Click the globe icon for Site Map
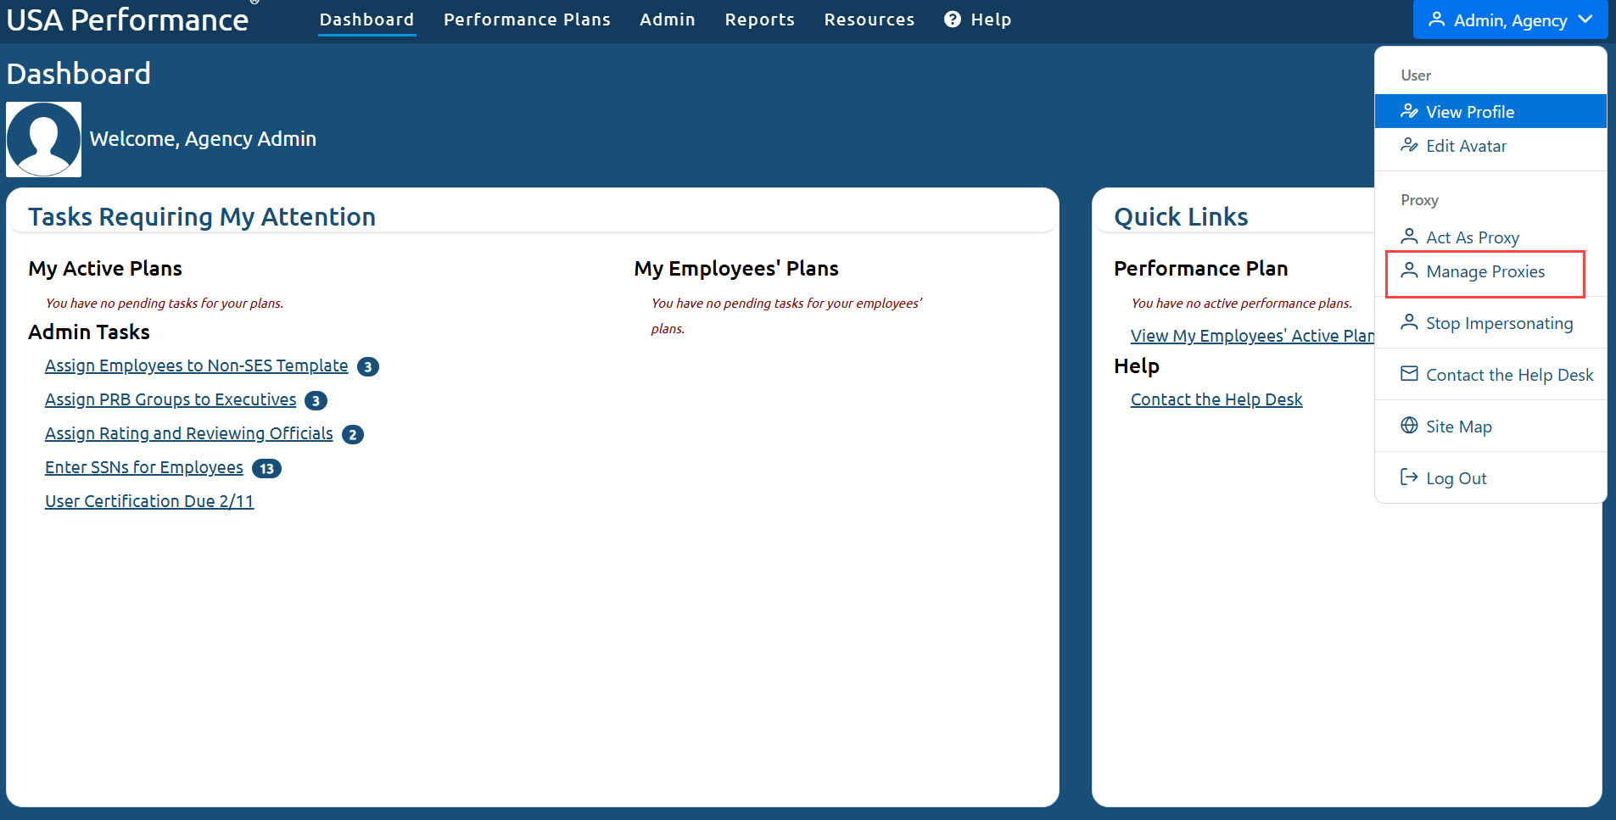The width and height of the screenshot is (1616, 820). 1409,426
